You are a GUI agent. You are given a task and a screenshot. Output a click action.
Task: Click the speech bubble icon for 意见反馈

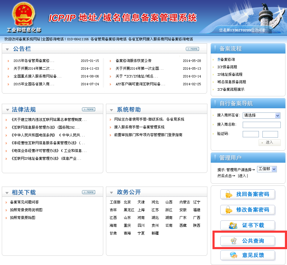(x=233, y=255)
